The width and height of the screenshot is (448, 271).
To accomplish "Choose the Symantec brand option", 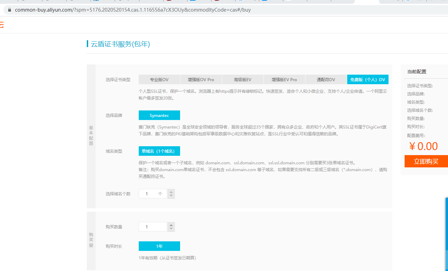I will (159, 115).
